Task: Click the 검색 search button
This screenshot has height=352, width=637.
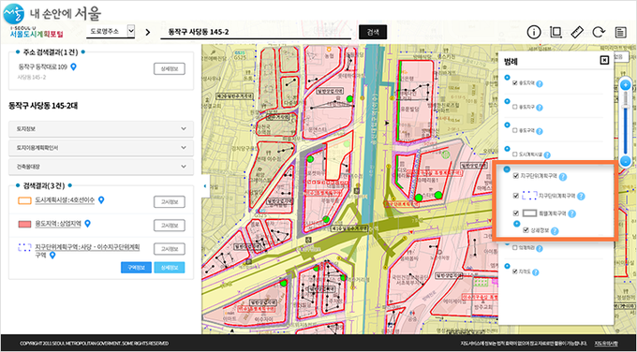Action: pyautogui.click(x=373, y=32)
